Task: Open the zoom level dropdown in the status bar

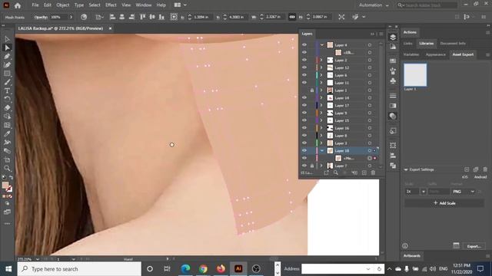Action: pos(38,259)
